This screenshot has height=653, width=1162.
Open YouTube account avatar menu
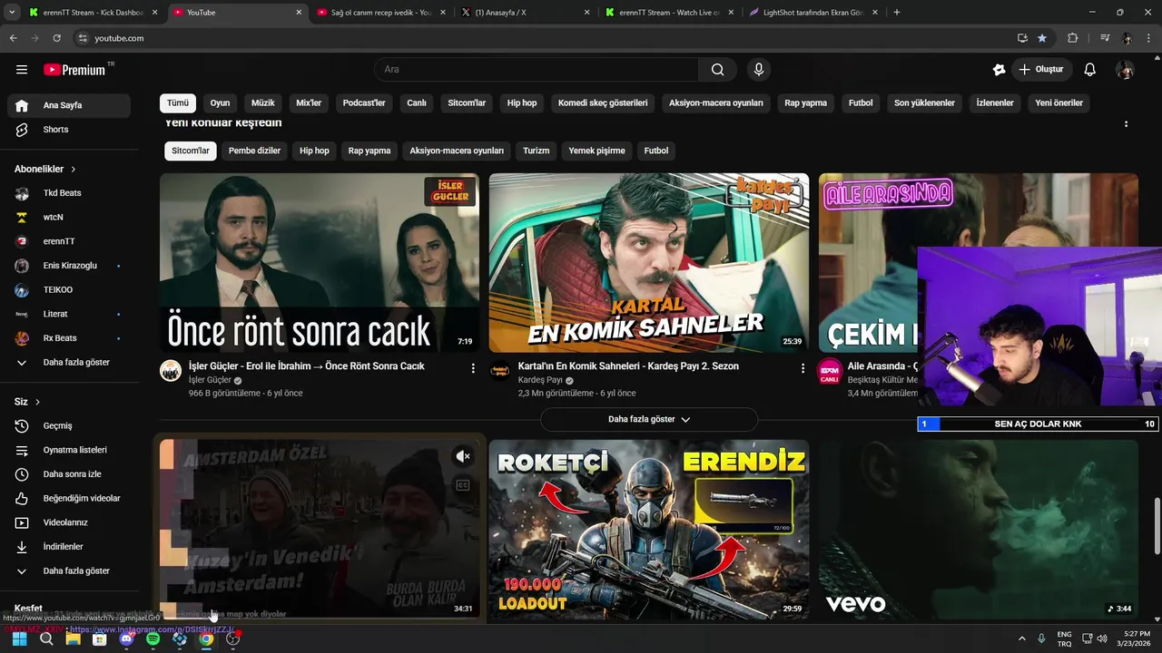tap(1125, 69)
